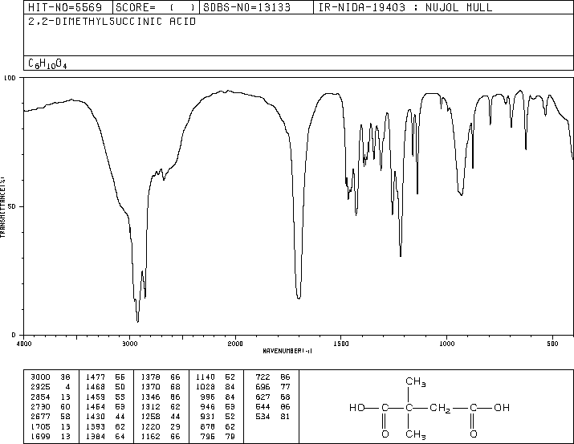
Task: Click the peak table row starting with 946
Action: [218, 406]
